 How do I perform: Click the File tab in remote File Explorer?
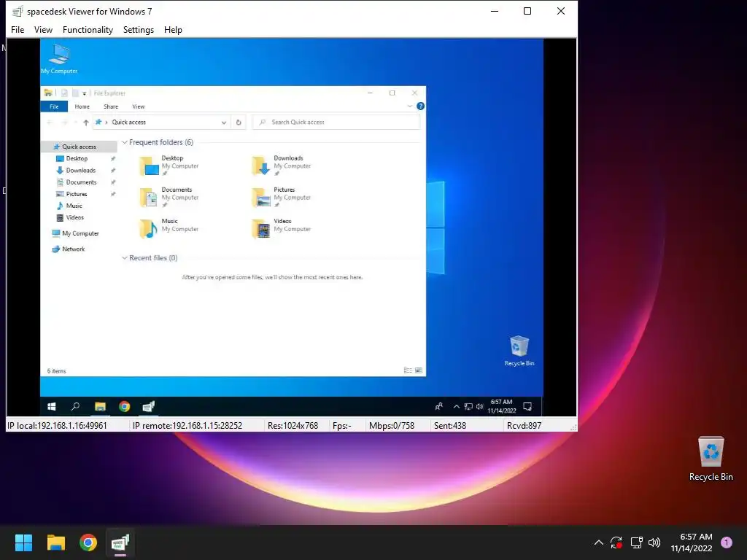pos(54,106)
